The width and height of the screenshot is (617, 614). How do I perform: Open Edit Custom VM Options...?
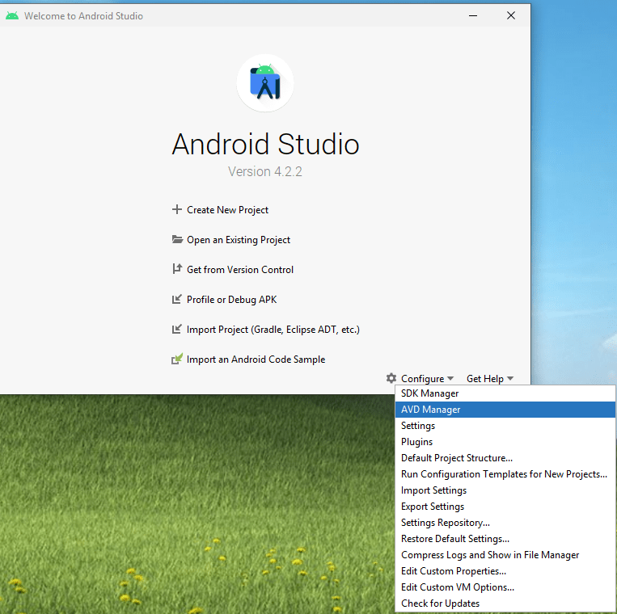click(505, 587)
